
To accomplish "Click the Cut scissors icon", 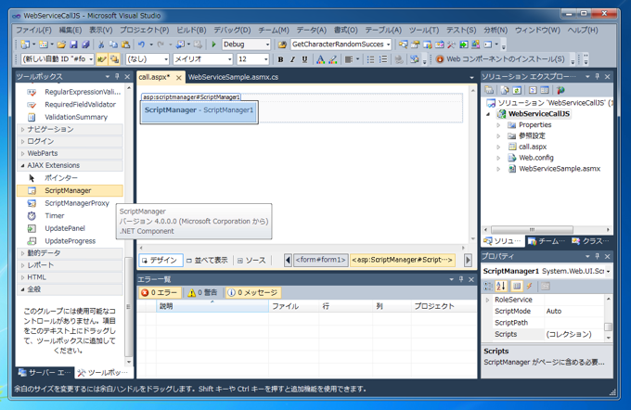I will [101, 45].
